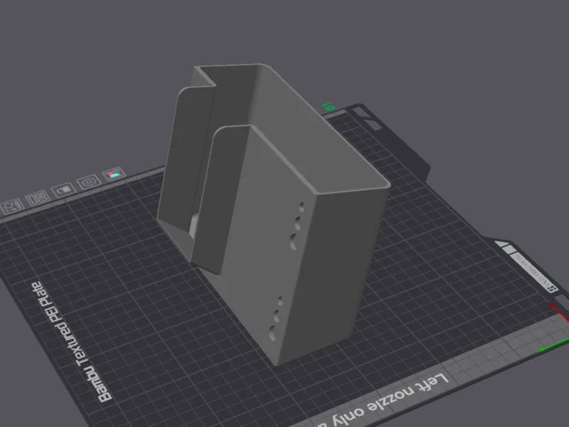Click the 'Bambu Textured PEI Plate' label
The width and height of the screenshot is (569, 427).
click(72, 342)
